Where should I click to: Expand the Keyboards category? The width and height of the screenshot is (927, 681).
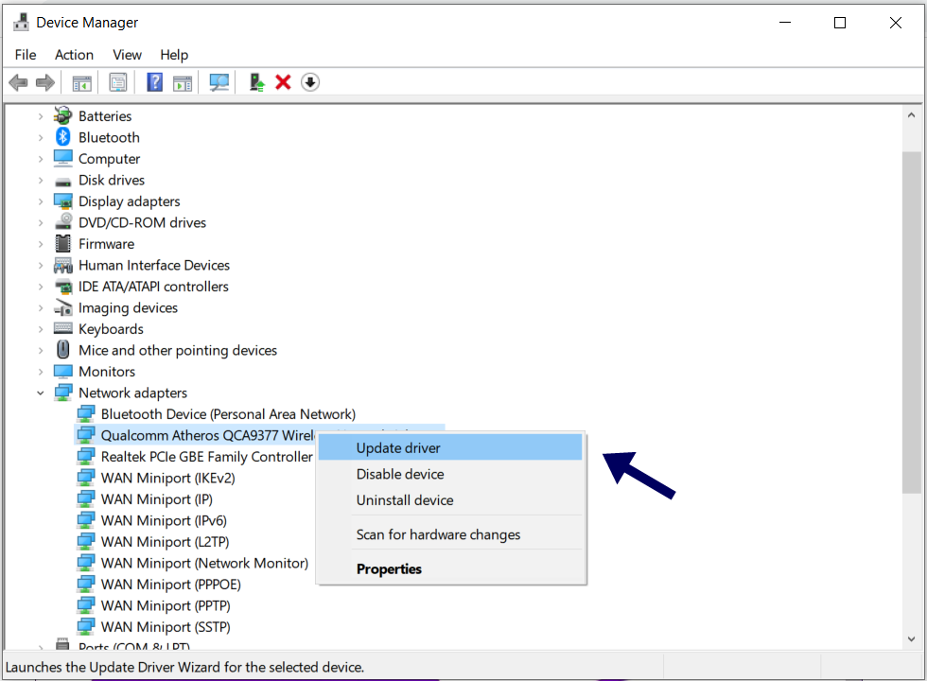[x=41, y=329]
